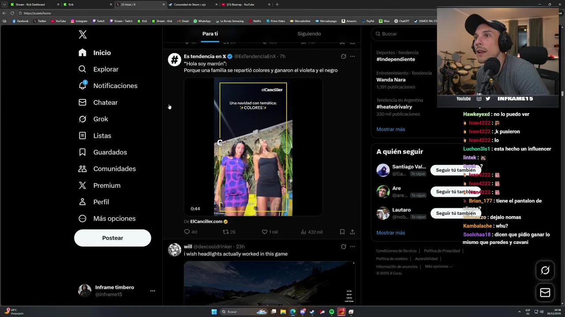The image size is (565, 317).
Task: View stats of 432 mil views
Action: [x=311, y=232]
